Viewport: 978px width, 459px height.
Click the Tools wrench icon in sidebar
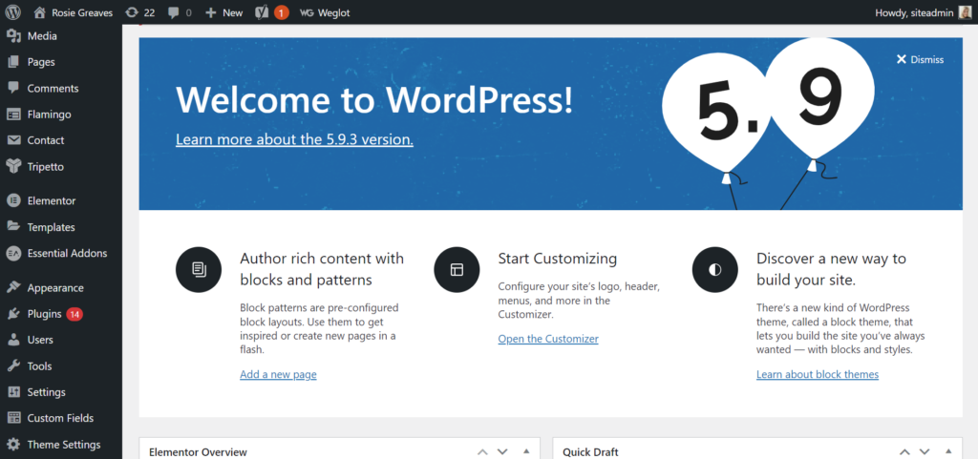[13, 366]
